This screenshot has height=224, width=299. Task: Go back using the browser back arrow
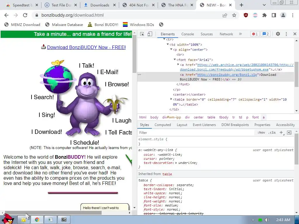[6, 15]
